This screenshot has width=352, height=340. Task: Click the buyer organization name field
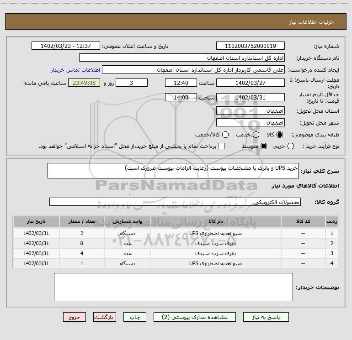coord(182,58)
